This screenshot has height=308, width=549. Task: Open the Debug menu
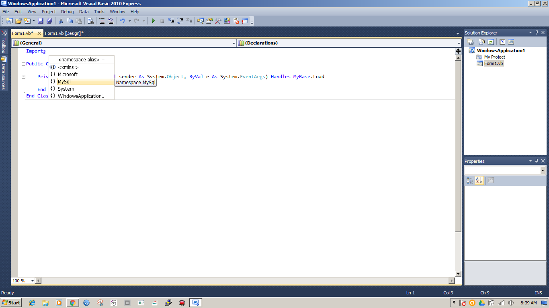[x=67, y=12]
